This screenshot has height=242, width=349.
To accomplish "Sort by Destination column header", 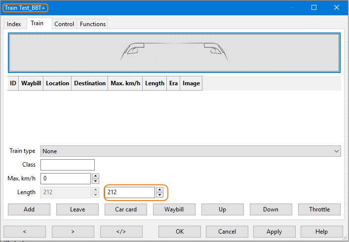I will [x=90, y=83].
